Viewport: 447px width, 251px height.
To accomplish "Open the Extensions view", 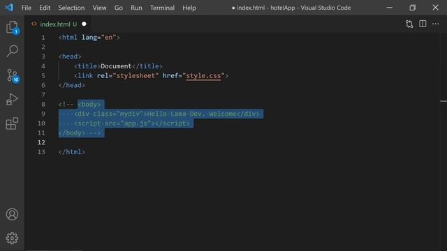I will tap(12, 123).
